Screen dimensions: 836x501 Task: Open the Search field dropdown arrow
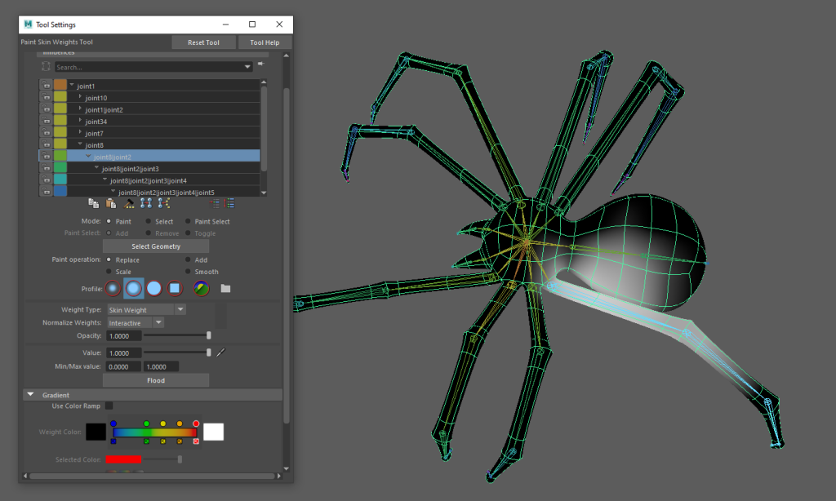tap(247, 67)
